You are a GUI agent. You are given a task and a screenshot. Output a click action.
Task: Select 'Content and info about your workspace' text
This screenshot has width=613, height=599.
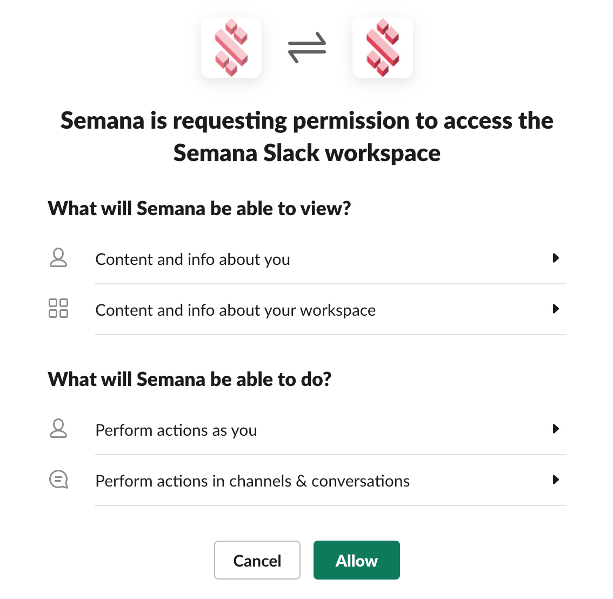click(235, 310)
